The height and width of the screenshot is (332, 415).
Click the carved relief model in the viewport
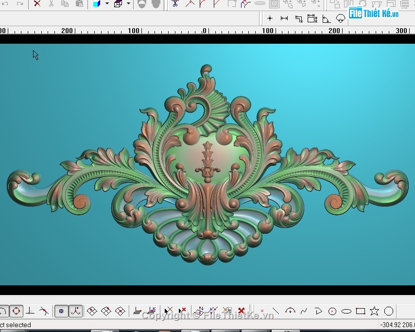208,164
